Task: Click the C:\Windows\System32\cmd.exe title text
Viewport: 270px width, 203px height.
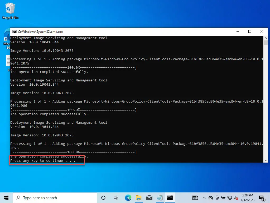Action: point(40,32)
